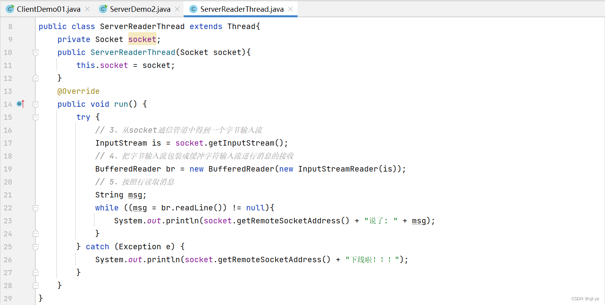Click line number 23 in the gutter
This screenshot has width=605, height=305.
8,221
